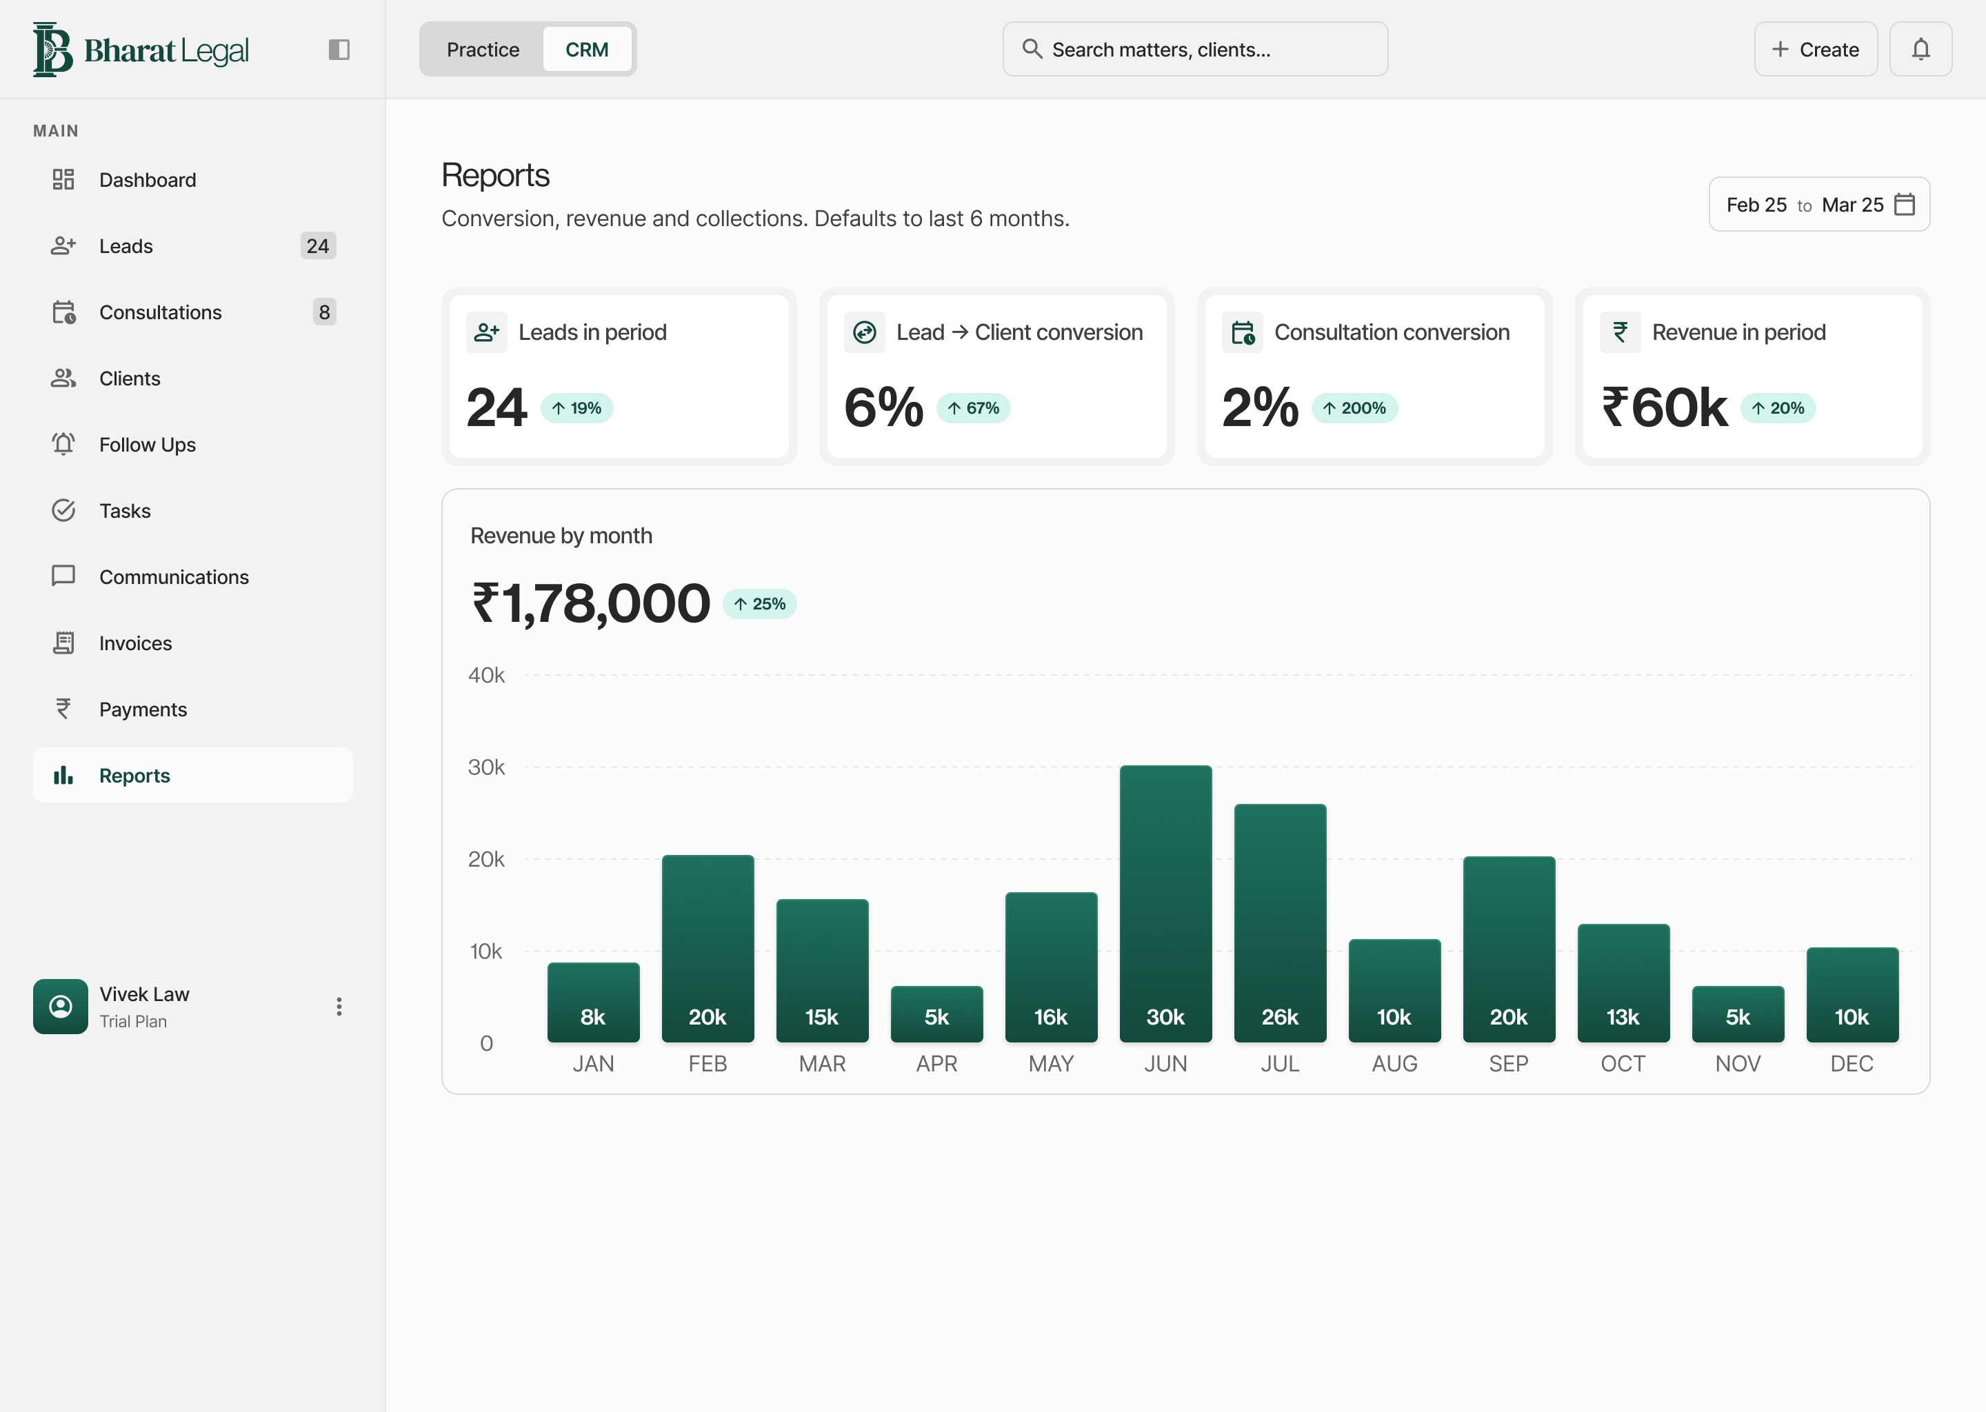Screen dimensions: 1986x1412
Task: Select Reports in the sidebar
Action: coord(193,775)
